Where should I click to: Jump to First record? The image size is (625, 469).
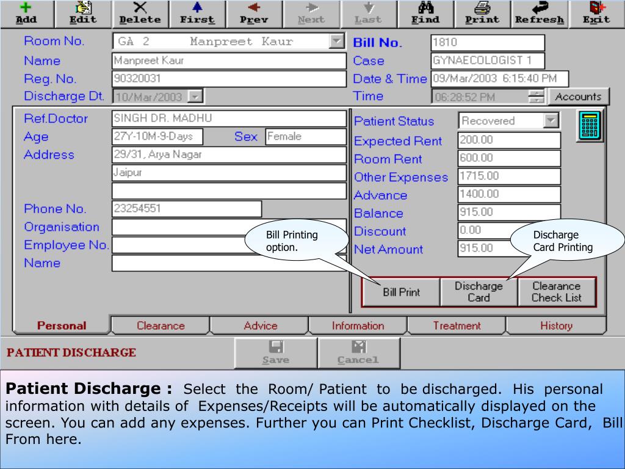[x=197, y=13]
